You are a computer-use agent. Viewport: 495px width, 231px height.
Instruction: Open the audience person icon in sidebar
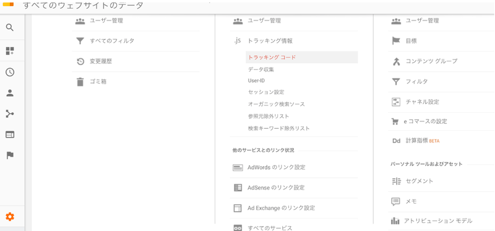10,93
